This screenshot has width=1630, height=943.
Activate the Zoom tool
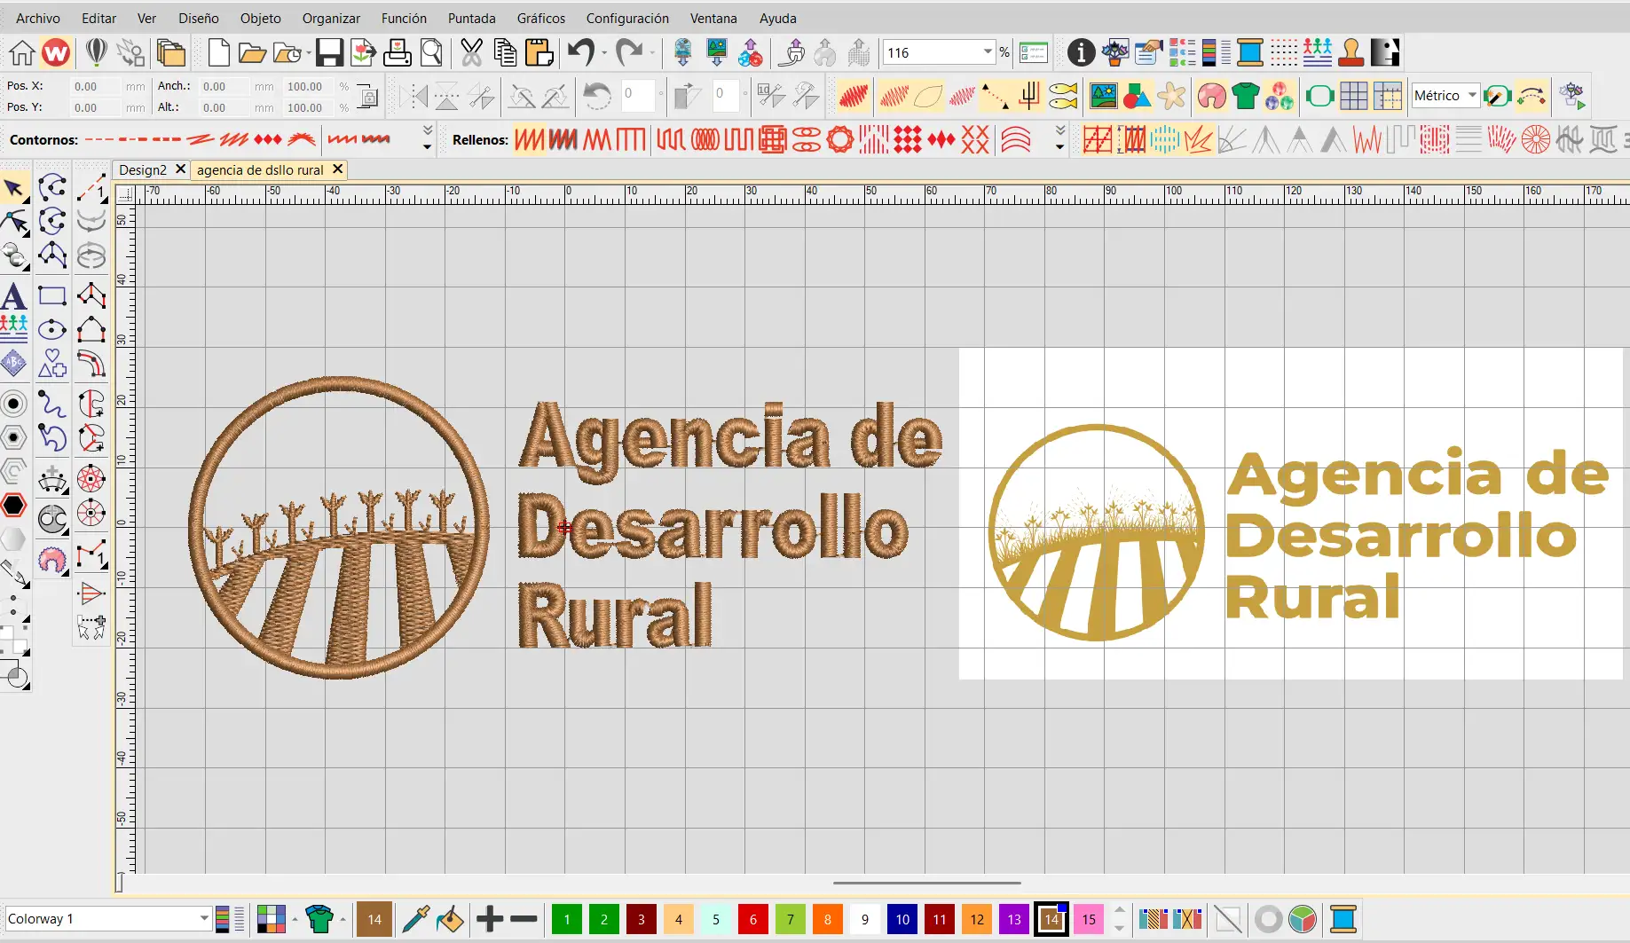(x=432, y=52)
